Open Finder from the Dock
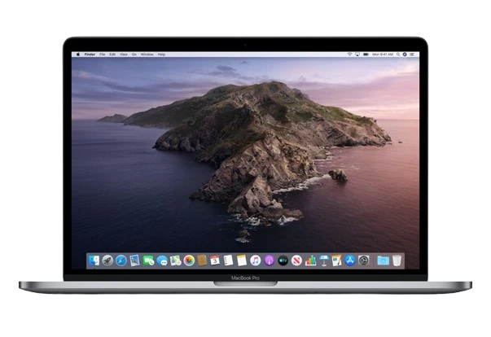 tap(94, 260)
